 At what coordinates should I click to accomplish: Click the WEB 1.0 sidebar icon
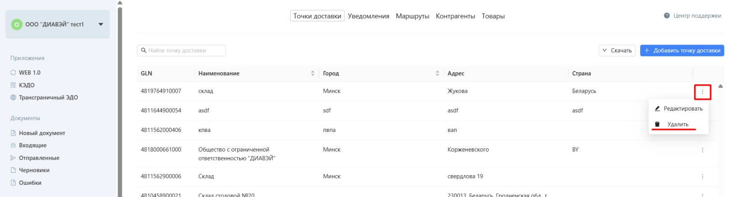(13, 72)
